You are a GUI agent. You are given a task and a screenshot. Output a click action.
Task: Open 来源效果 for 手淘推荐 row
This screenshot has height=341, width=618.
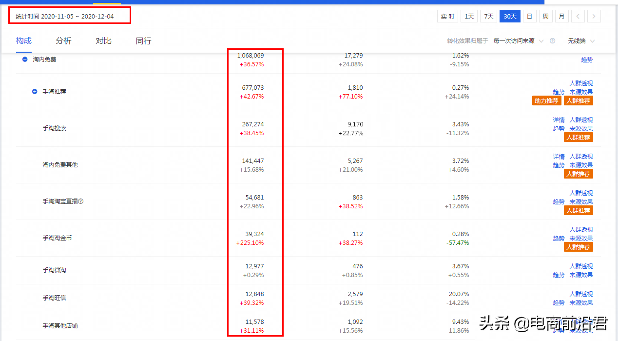(581, 92)
